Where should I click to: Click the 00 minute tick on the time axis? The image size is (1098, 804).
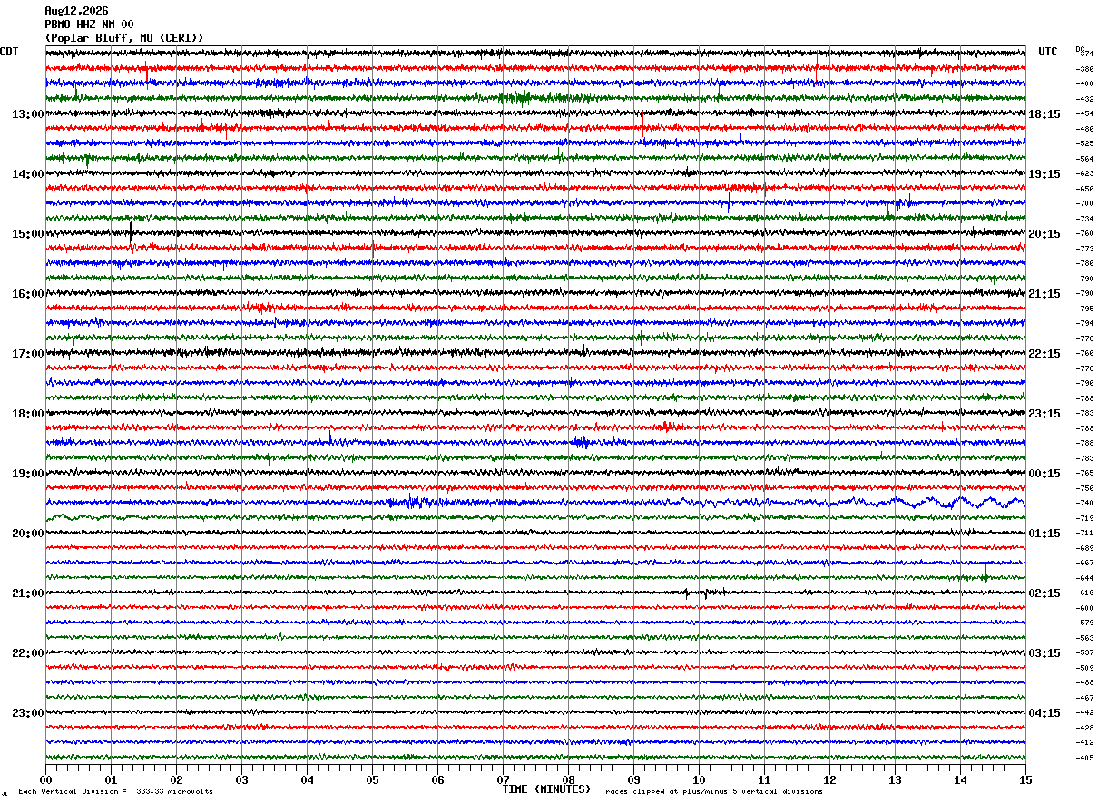click(x=45, y=779)
